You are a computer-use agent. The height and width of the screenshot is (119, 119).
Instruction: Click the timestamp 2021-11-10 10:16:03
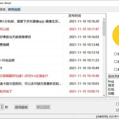click(x=84, y=37)
